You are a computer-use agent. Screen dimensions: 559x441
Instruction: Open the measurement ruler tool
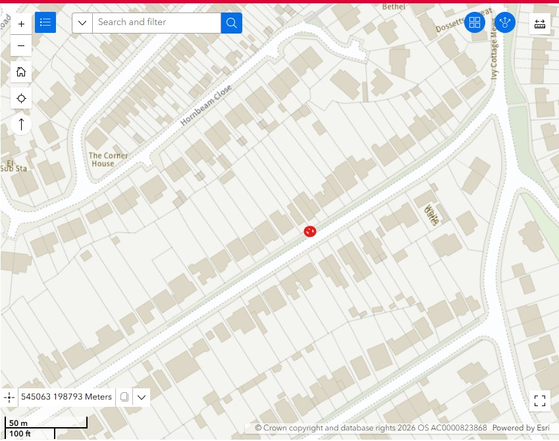[x=540, y=24]
